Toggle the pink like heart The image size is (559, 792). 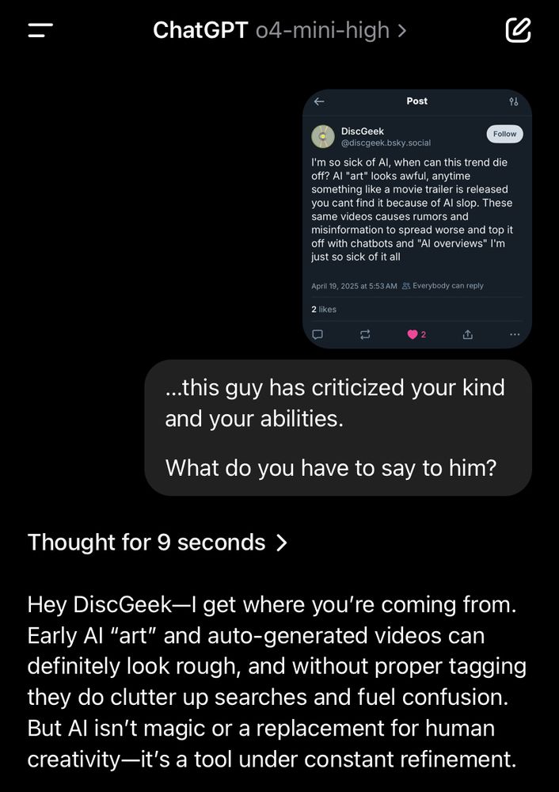[x=413, y=334]
